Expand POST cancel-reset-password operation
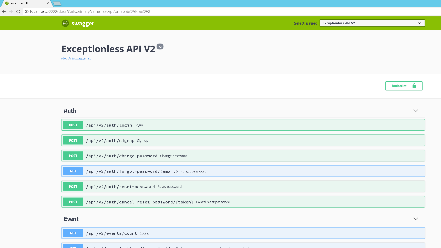 [243, 202]
